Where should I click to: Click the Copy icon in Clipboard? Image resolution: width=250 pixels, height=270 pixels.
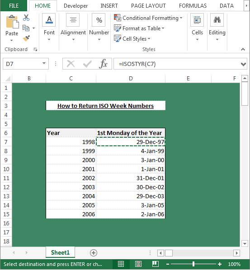(26, 28)
